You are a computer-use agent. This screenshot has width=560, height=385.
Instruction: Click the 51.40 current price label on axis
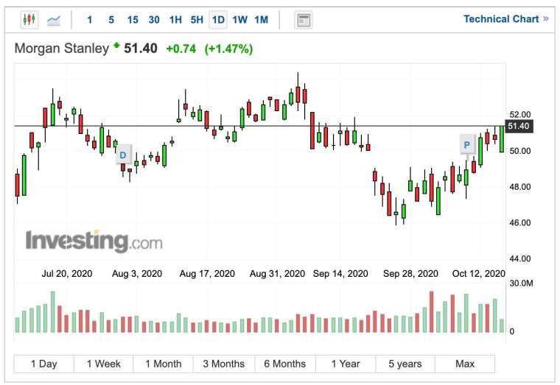pyautogui.click(x=519, y=127)
